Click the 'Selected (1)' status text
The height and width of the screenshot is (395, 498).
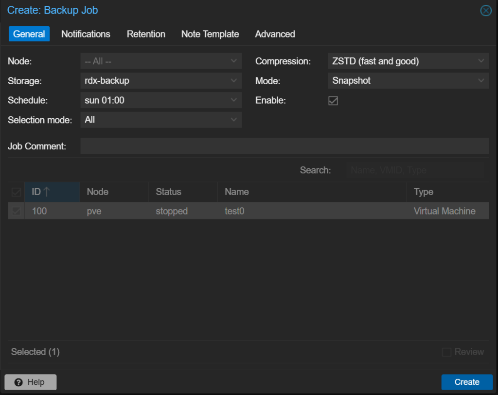(x=35, y=352)
